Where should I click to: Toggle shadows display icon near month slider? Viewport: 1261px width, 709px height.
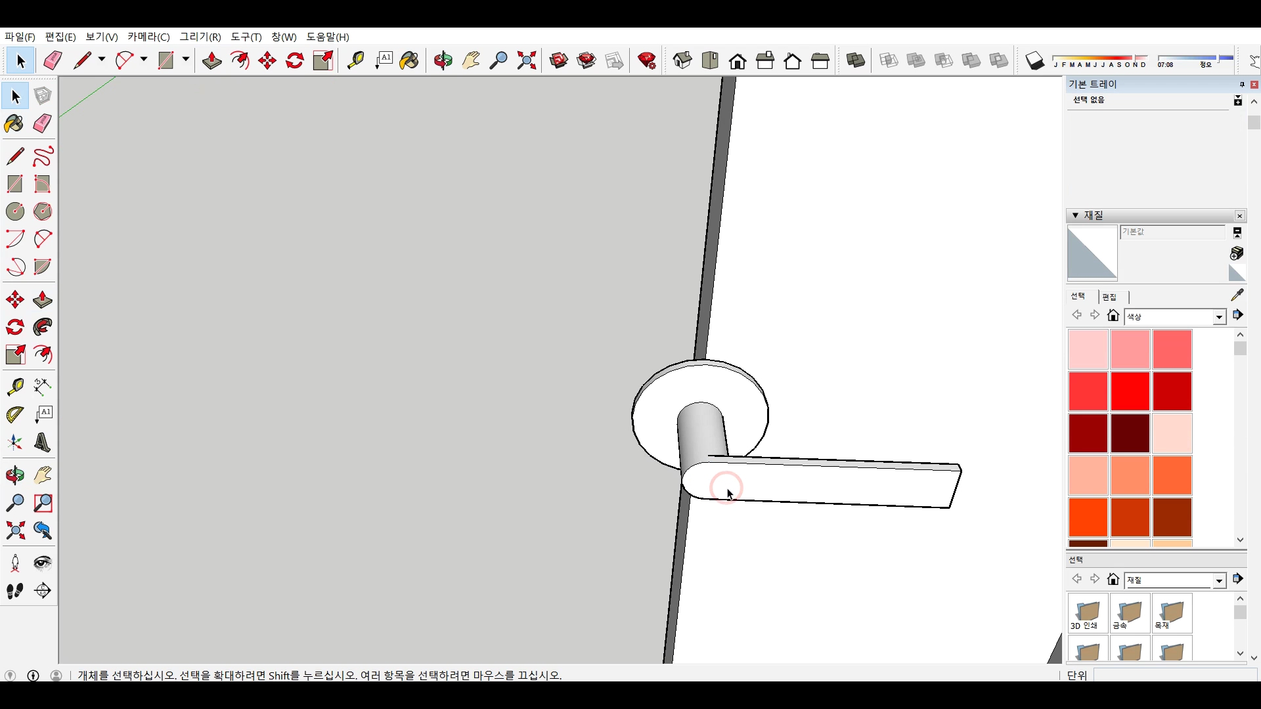click(x=1034, y=61)
